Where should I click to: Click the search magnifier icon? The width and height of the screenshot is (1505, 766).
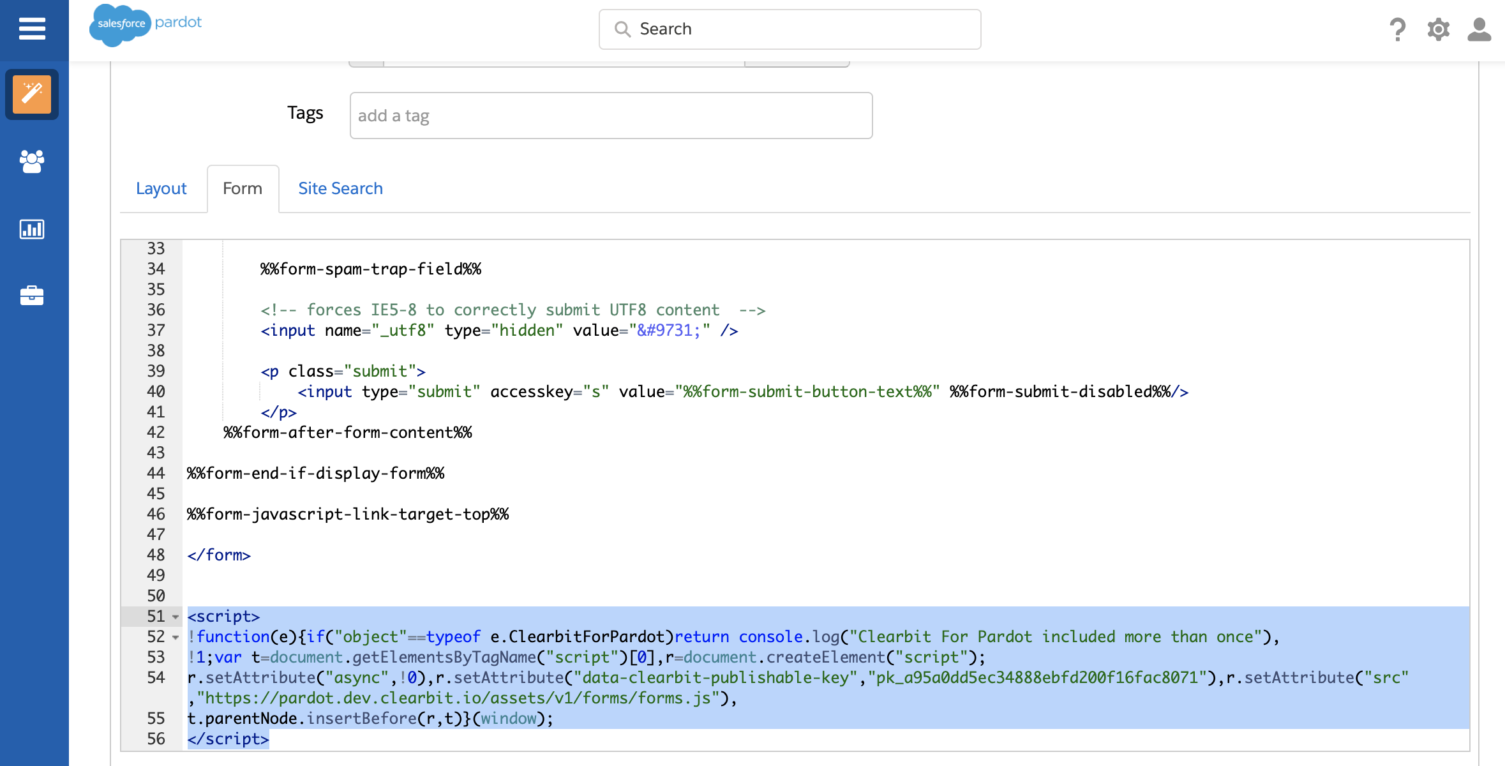point(622,29)
